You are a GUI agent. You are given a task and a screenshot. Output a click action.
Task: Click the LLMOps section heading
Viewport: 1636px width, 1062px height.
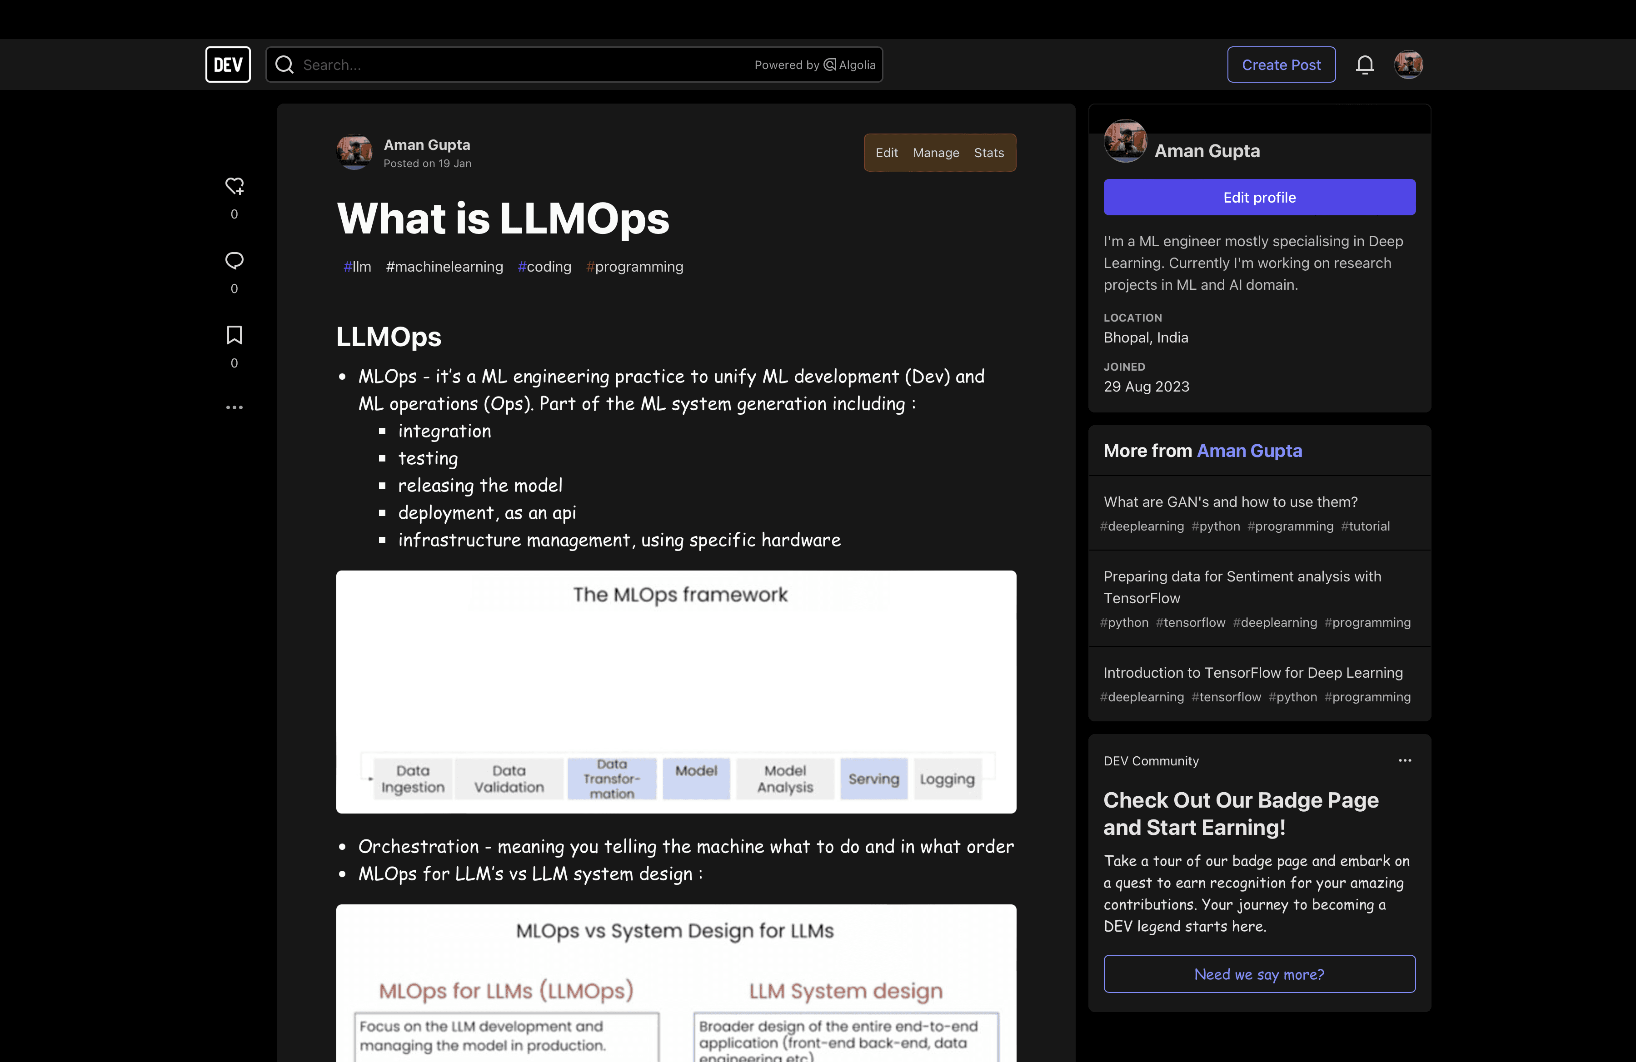[x=389, y=337]
